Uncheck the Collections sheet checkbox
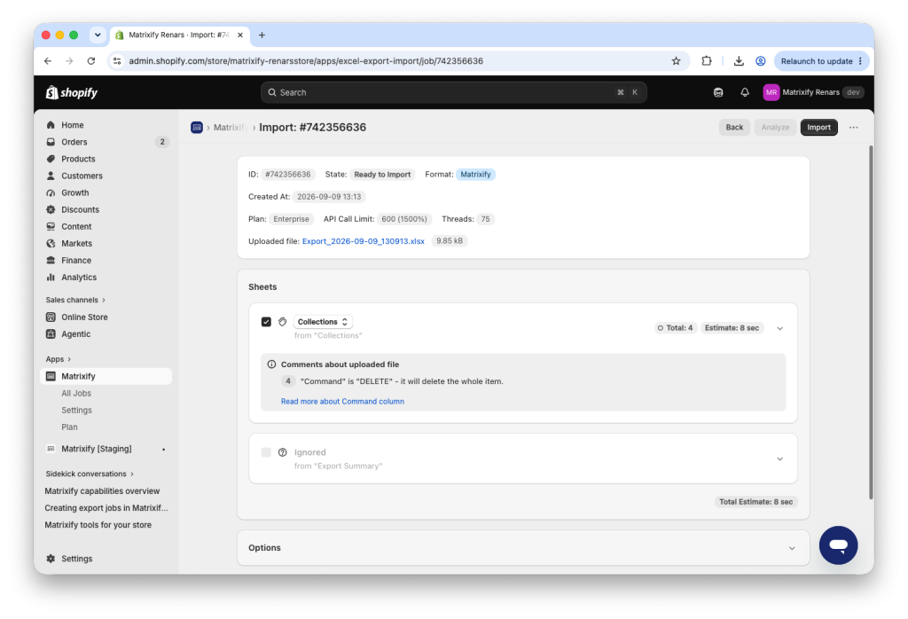Image resolution: width=908 pixels, height=619 pixels. pos(266,322)
